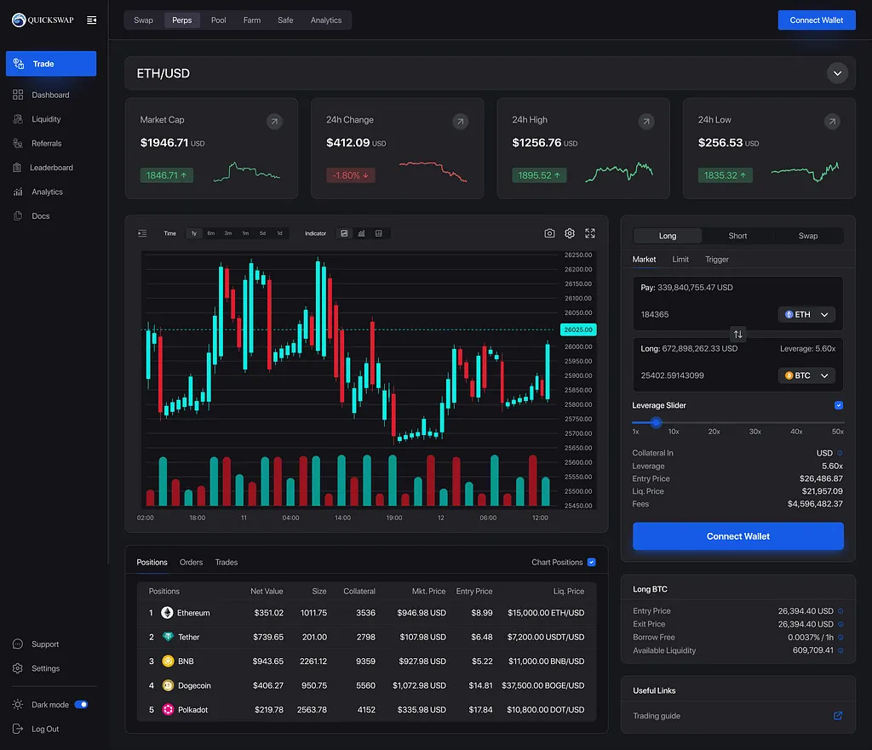Select the Market order type

click(x=644, y=259)
